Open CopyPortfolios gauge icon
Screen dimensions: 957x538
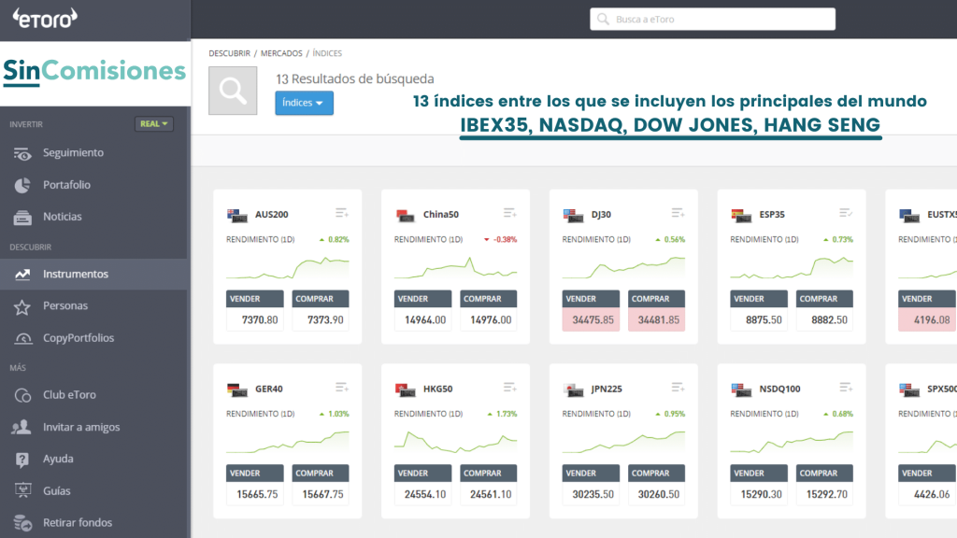[23, 338]
